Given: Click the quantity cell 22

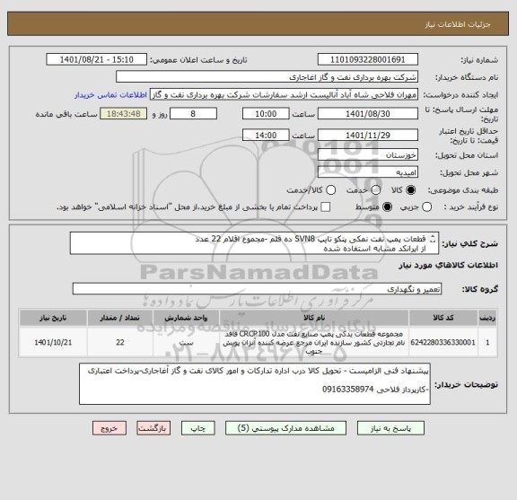Looking at the screenshot, I should [119, 342].
